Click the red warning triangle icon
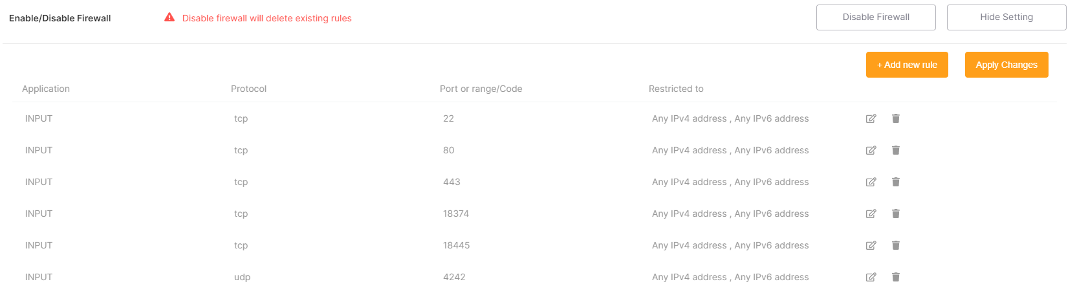The image size is (1077, 297). coord(169,17)
